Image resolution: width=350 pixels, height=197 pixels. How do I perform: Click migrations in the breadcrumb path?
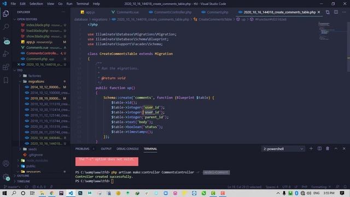pyautogui.click(x=100, y=20)
